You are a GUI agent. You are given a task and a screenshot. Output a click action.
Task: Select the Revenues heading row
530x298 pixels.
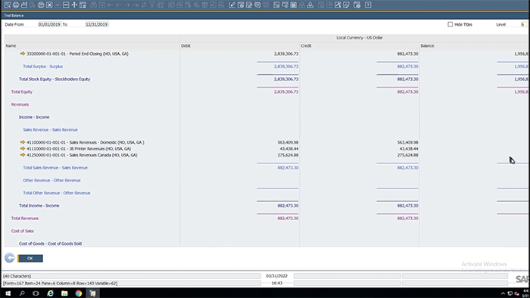pyautogui.click(x=20, y=104)
